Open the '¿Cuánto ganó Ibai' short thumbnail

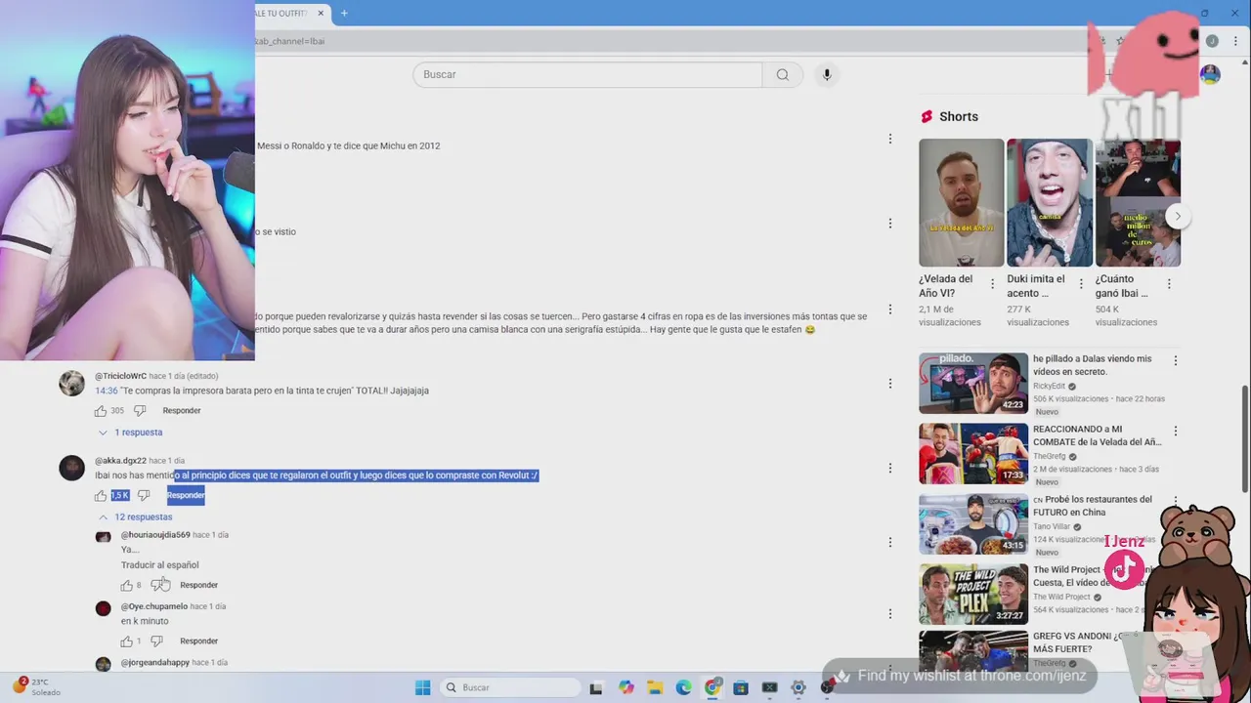1138,202
